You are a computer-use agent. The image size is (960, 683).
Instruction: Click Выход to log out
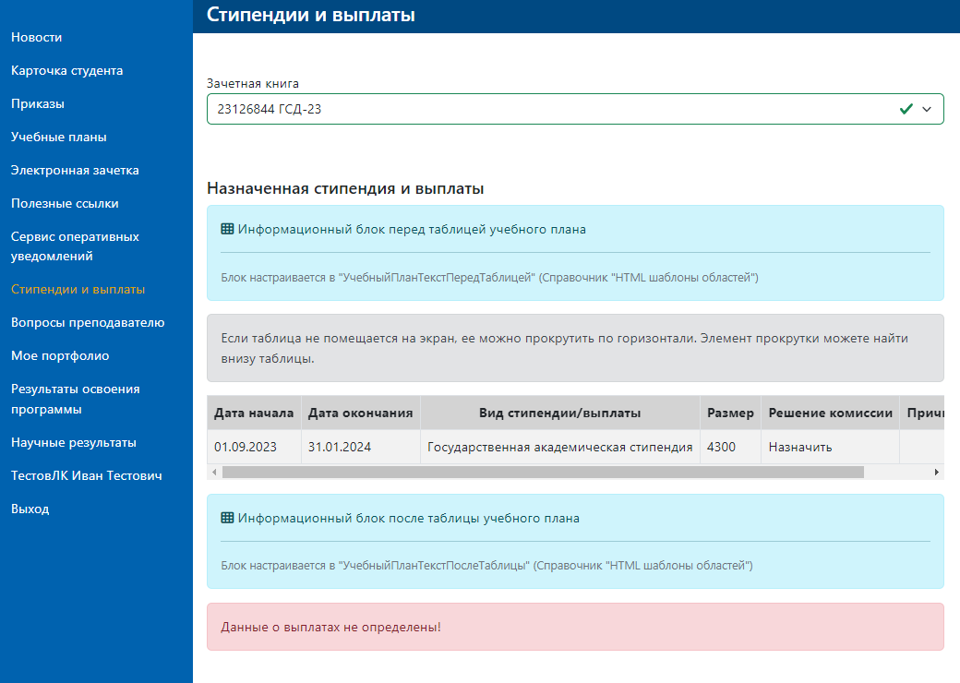tap(31, 509)
